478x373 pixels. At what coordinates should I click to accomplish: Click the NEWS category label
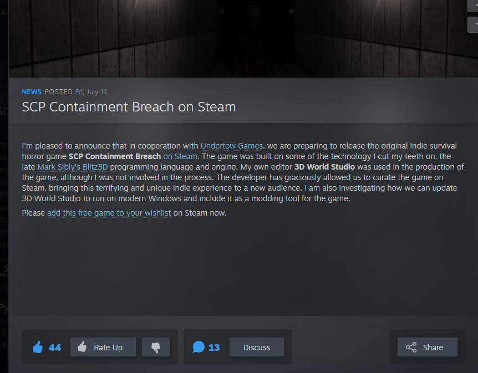point(32,92)
